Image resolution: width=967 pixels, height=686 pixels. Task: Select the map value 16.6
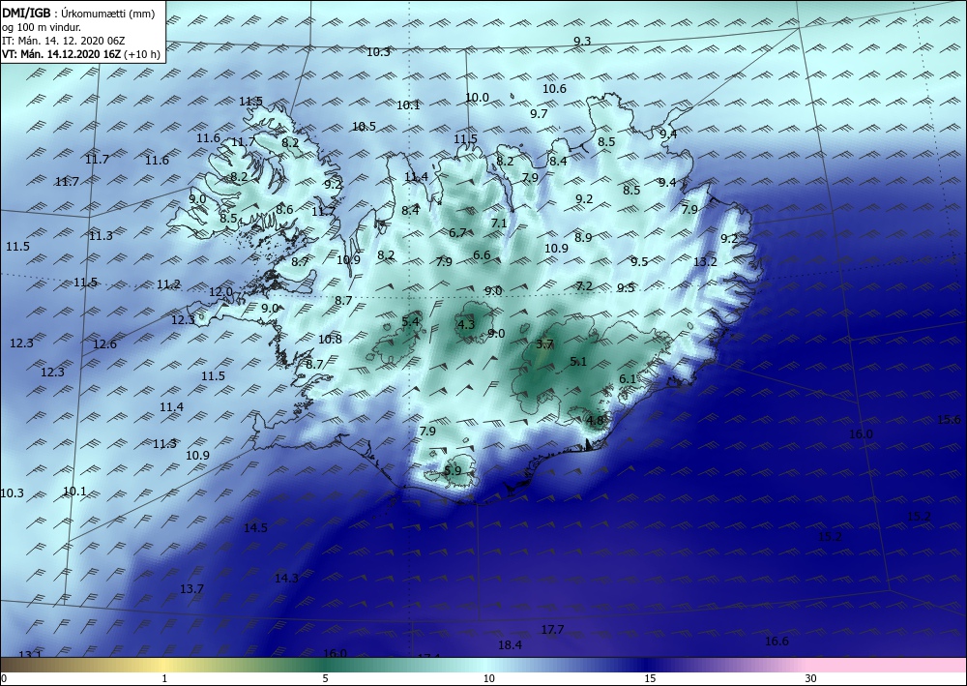[777, 641]
